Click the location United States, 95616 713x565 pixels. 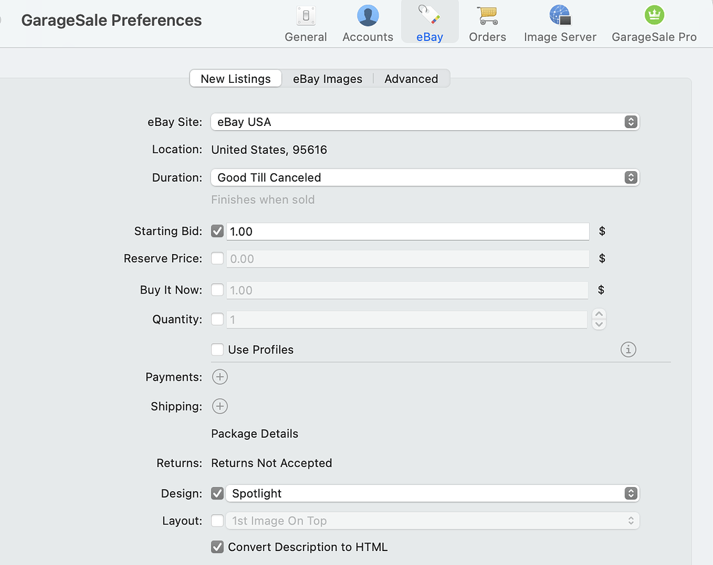tap(269, 150)
